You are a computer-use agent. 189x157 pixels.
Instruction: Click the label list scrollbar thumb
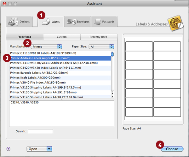point(112,54)
